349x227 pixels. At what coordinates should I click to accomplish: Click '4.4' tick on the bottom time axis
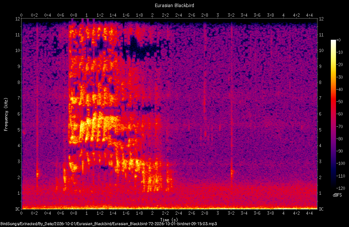[x=309, y=213]
